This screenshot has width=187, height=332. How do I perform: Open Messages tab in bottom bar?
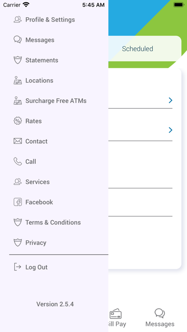coord(160,318)
